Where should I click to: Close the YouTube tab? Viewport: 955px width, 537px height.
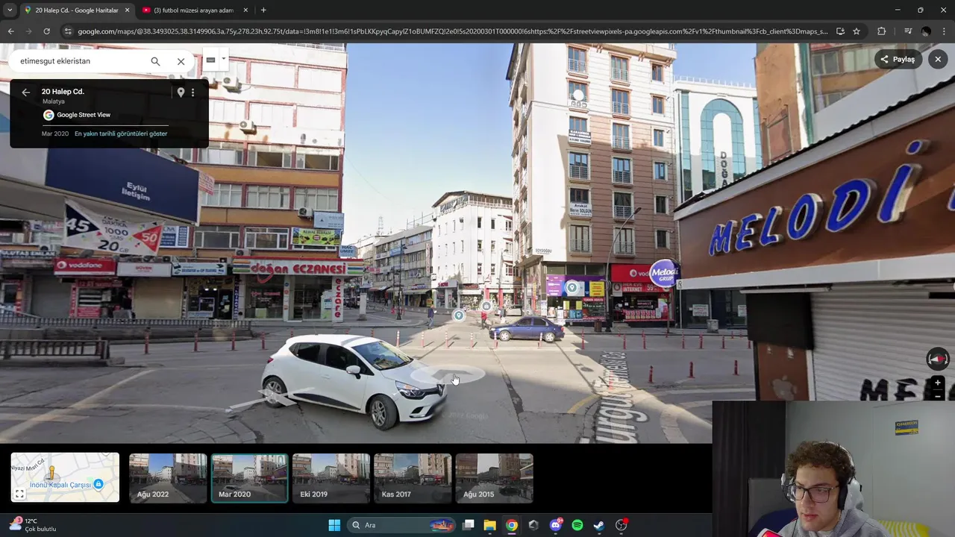coord(245,10)
